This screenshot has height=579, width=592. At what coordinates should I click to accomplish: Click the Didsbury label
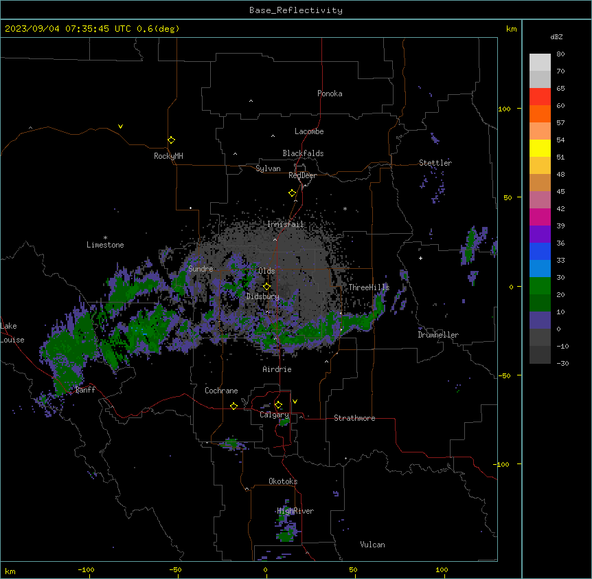click(263, 296)
